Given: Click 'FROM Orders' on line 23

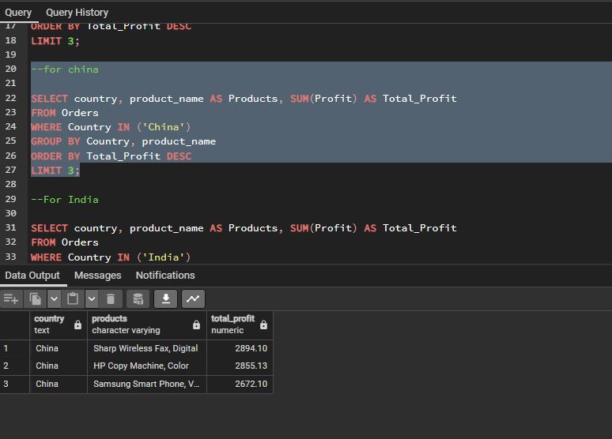Looking at the screenshot, I should click(x=65, y=113).
